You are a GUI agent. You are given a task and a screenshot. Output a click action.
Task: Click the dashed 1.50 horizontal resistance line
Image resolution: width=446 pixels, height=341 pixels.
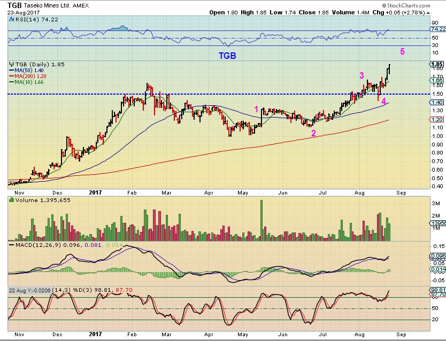[218, 94]
